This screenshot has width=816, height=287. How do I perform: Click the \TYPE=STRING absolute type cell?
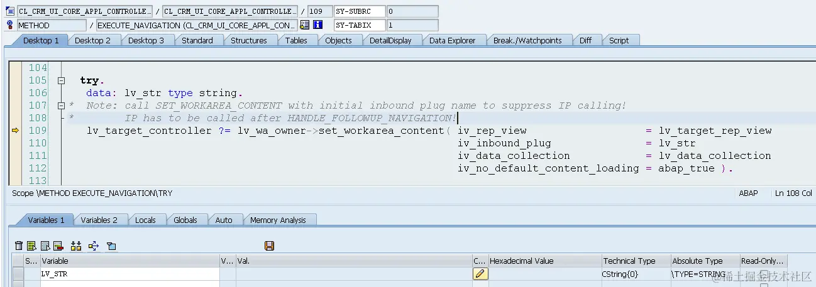tap(705, 274)
